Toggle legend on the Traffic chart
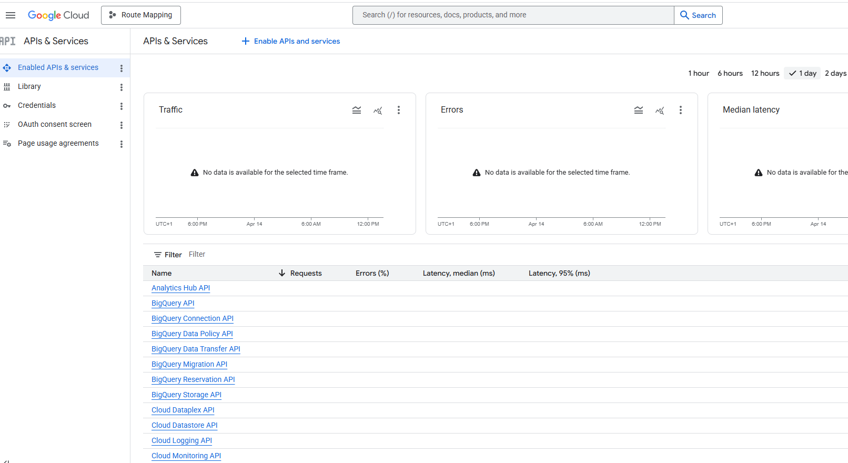 point(357,110)
